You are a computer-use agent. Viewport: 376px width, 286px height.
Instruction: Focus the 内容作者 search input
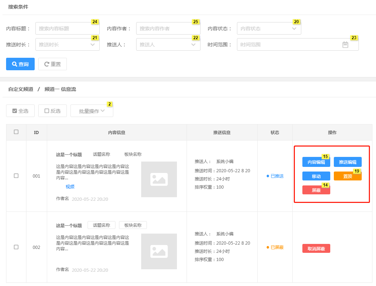coord(168,29)
